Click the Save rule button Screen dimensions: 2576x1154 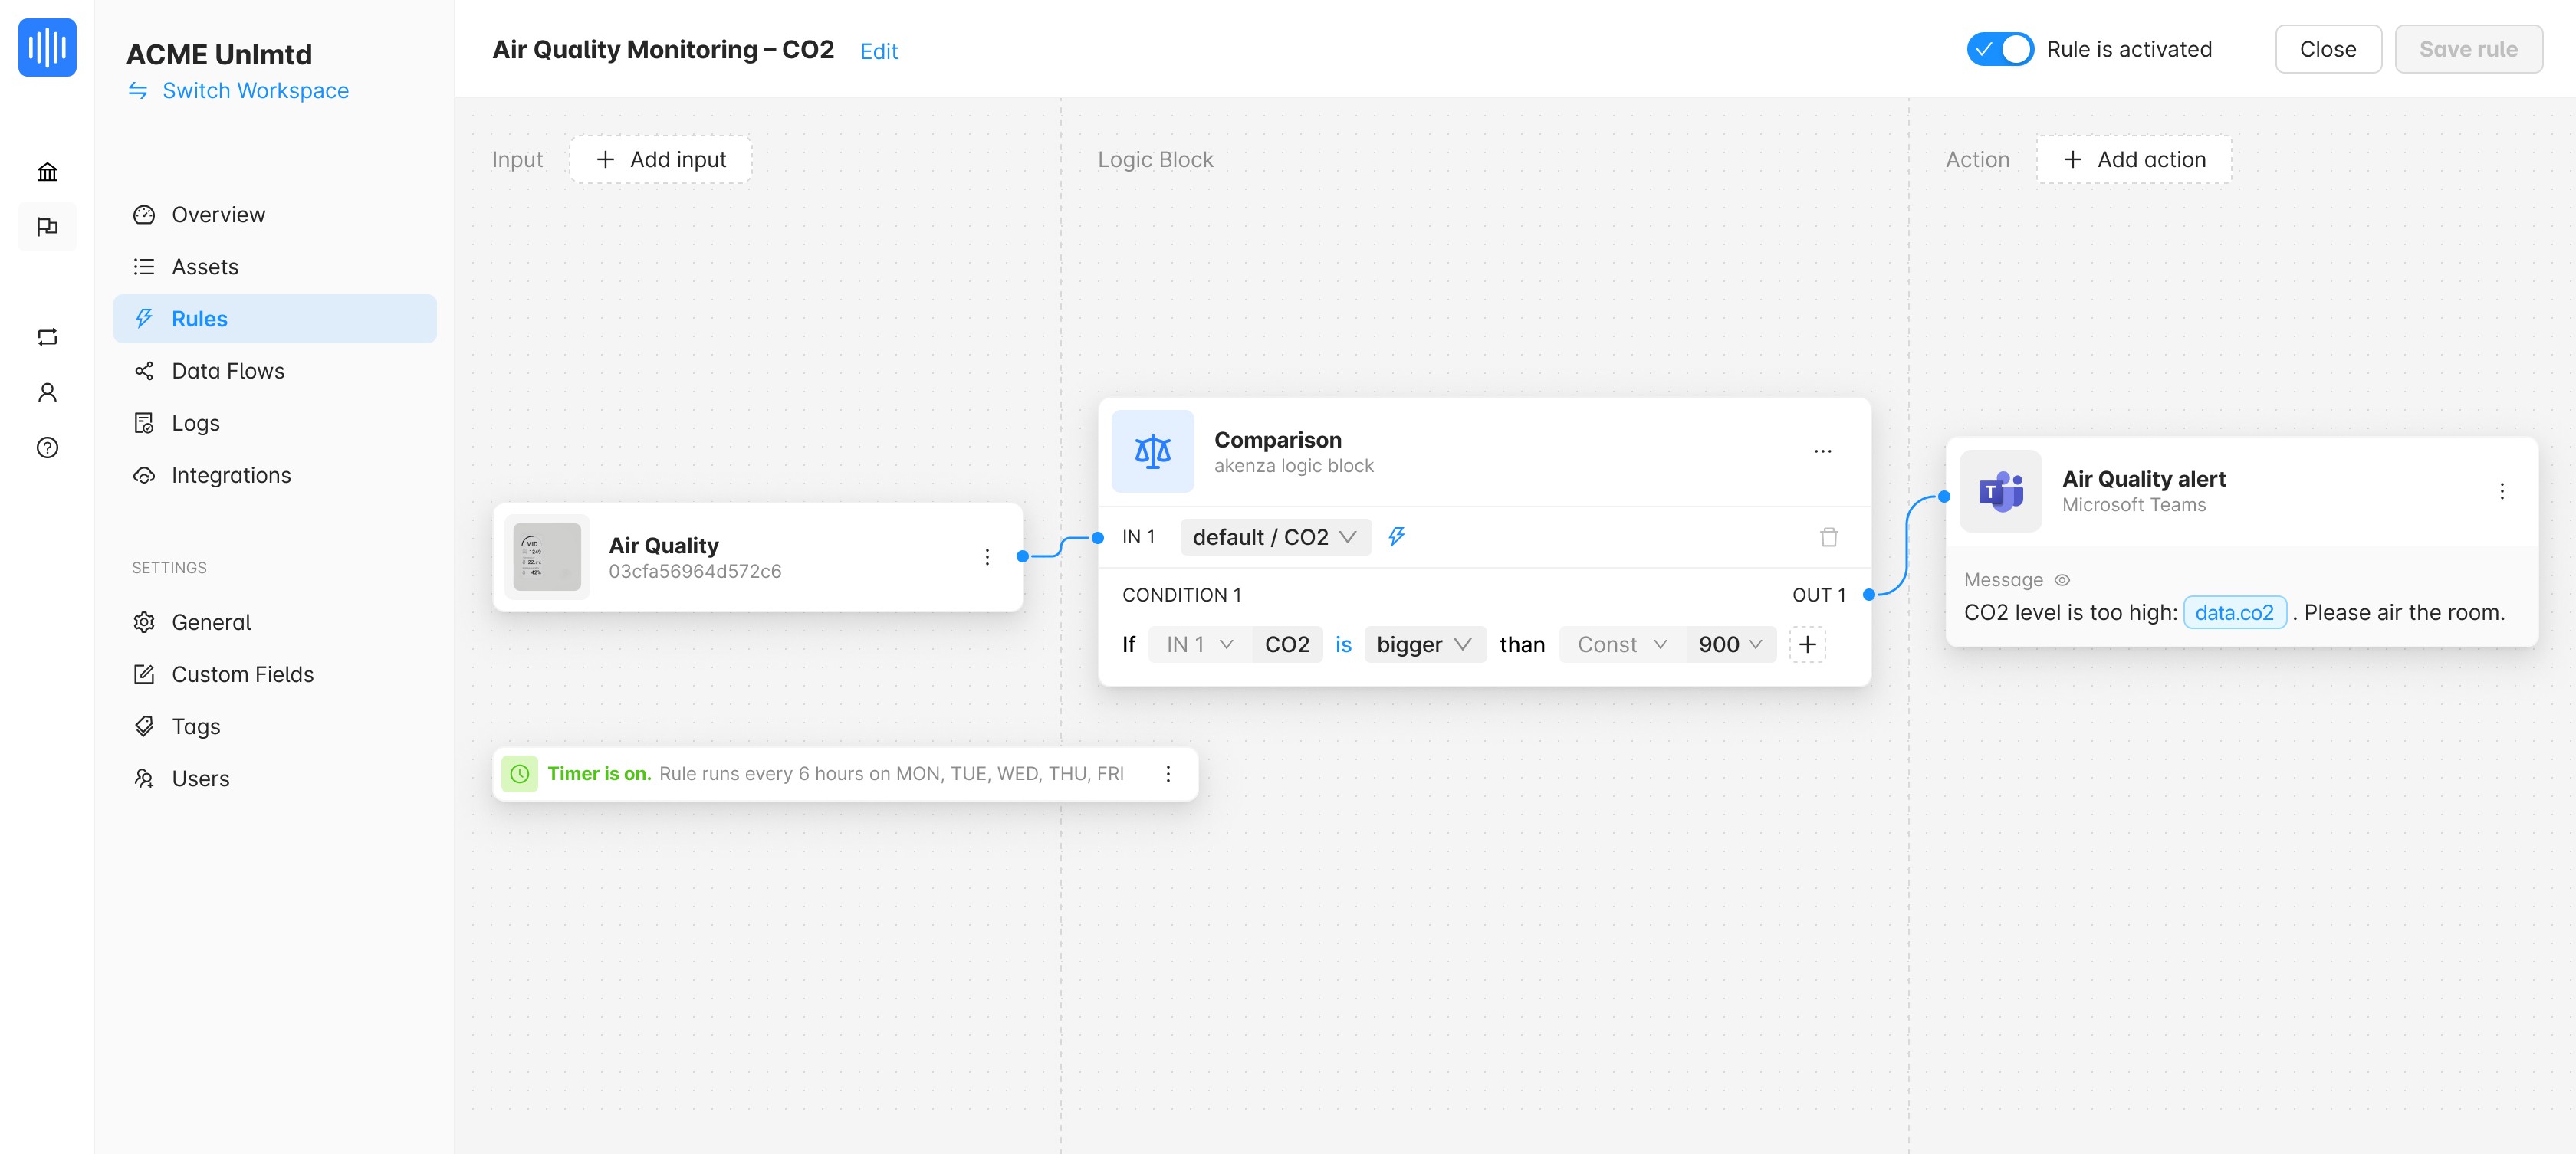tap(2467, 49)
